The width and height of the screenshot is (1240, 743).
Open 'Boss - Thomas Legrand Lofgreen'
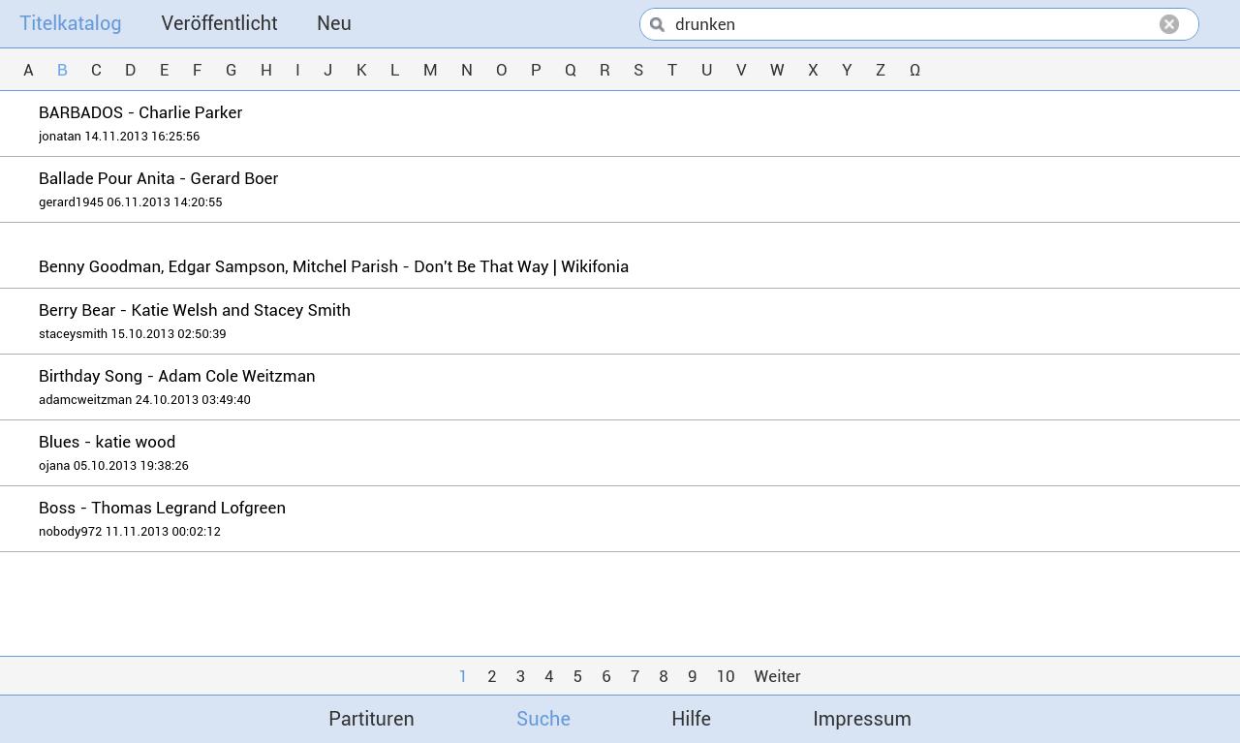pos(620,519)
